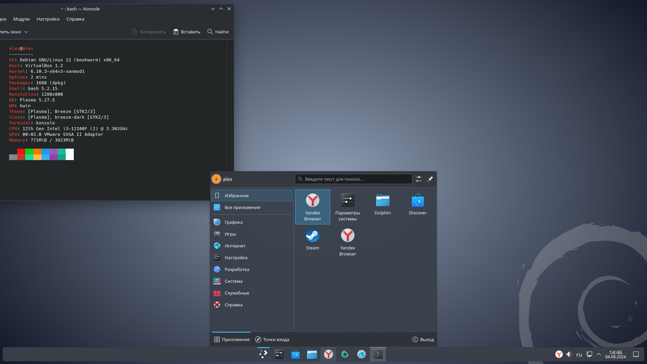Screen dimensions: 647x364
Task: Open Разработка category
Action: [251, 269]
